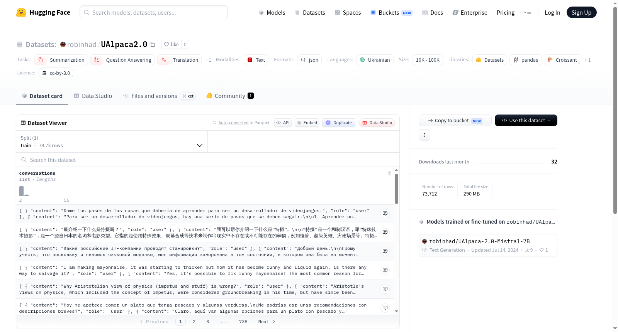Open Buckets in the top navigation

coord(391,12)
